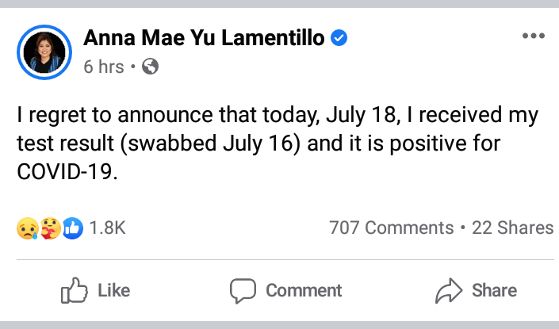
Task: Click the blue verified badge
Action: [339, 39]
